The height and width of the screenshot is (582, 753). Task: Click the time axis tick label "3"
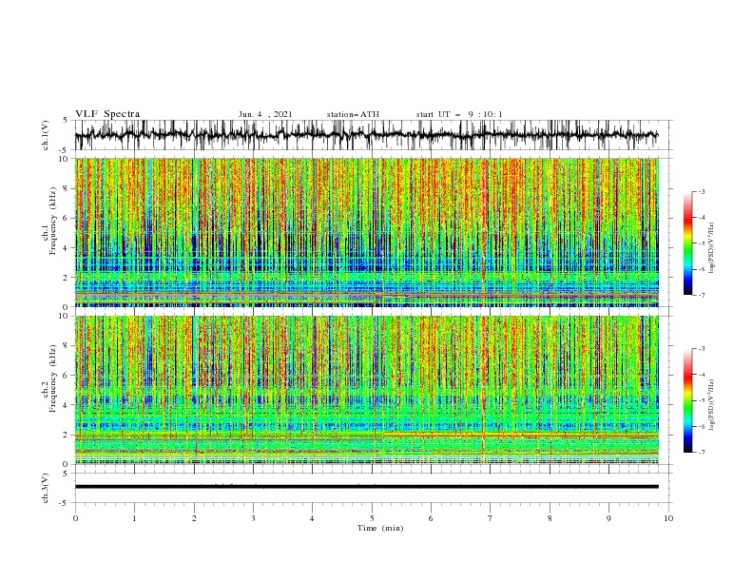pos(253,518)
